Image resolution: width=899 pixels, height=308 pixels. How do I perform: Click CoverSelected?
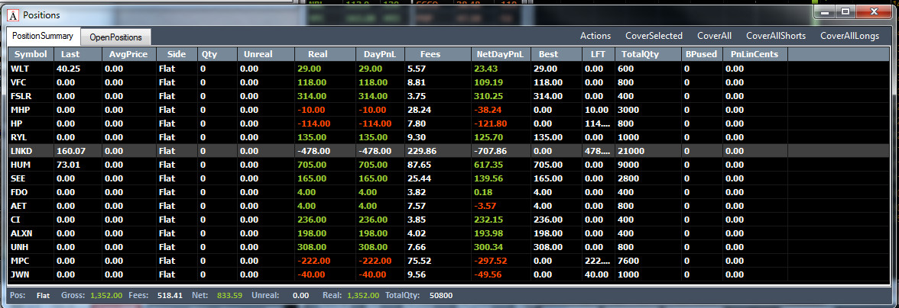point(654,35)
